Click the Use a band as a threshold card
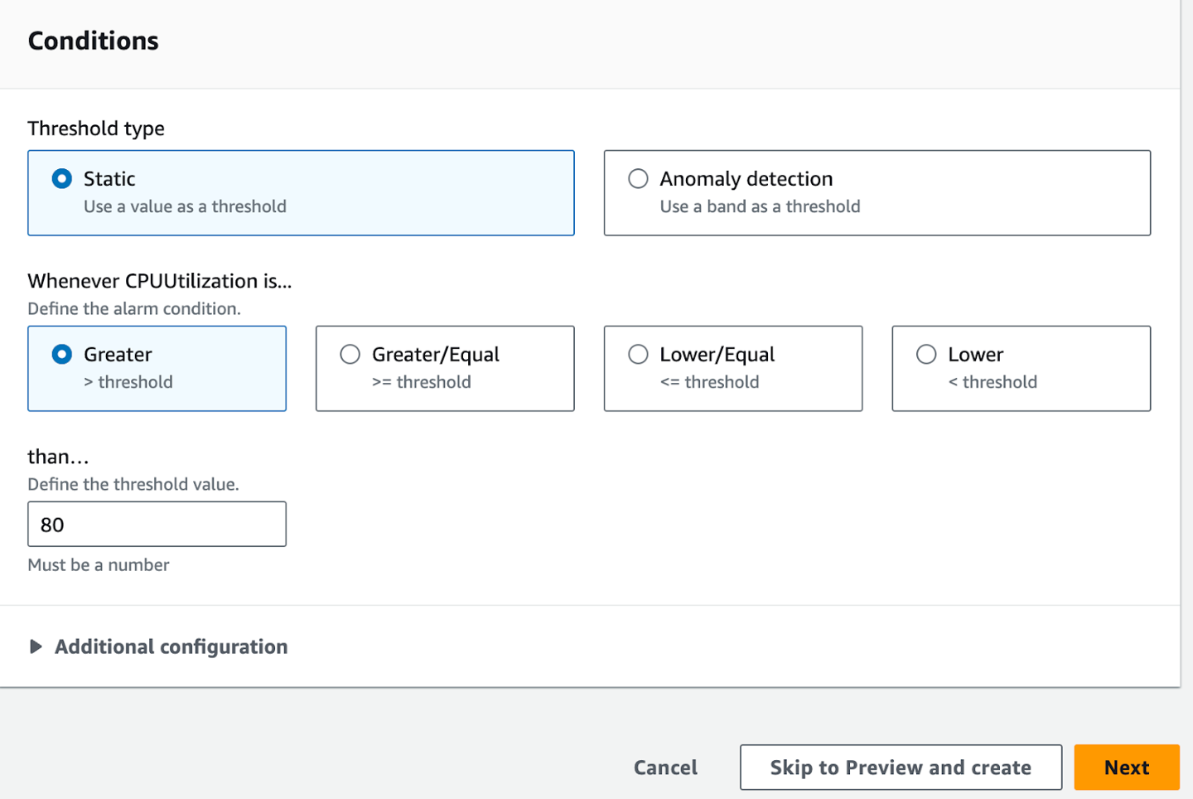Image resolution: width=1193 pixels, height=799 pixels. pyautogui.click(x=877, y=193)
